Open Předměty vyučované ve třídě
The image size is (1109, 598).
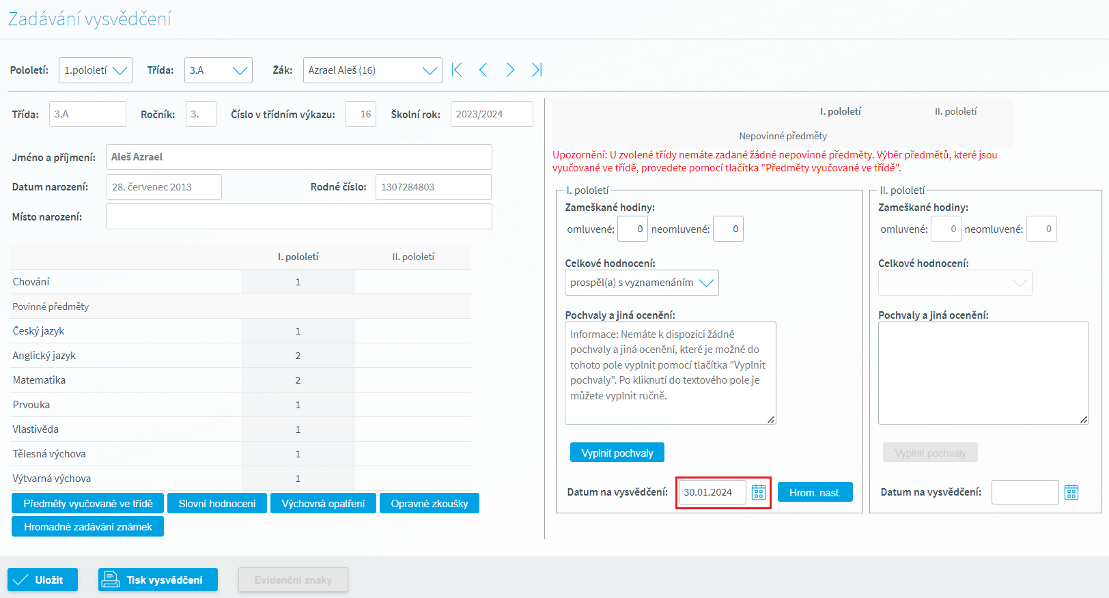pos(87,503)
